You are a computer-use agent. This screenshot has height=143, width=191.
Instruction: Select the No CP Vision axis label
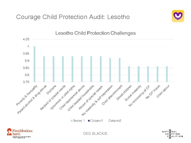153,92
